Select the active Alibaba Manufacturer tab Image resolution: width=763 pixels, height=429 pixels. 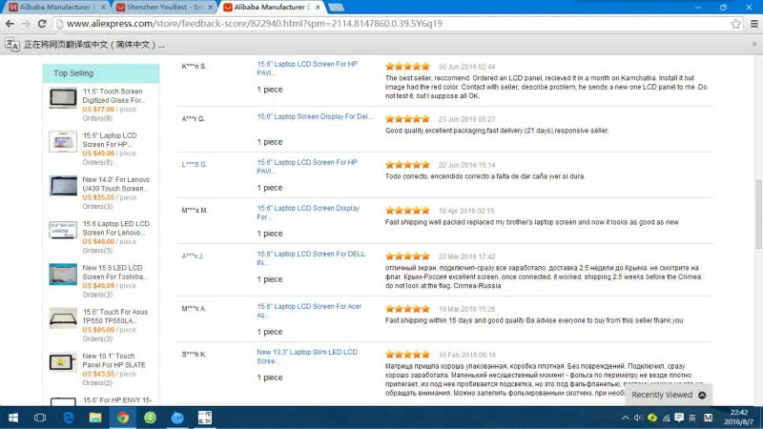click(270, 8)
